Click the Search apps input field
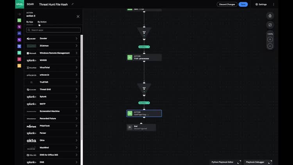 [x=54, y=30]
